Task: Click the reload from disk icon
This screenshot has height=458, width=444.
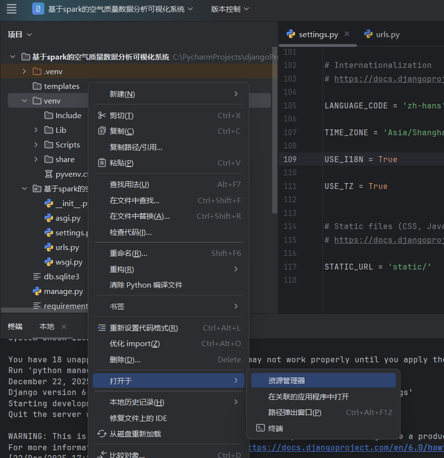Action: pyautogui.click(x=101, y=434)
